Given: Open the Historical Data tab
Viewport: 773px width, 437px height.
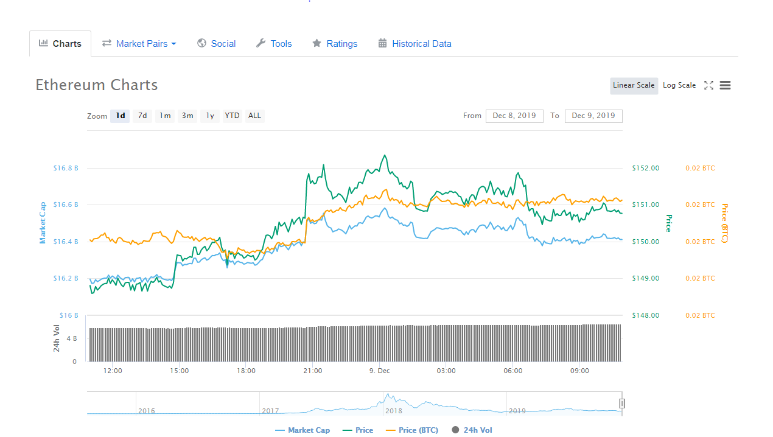Looking at the screenshot, I should (x=414, y=44).
